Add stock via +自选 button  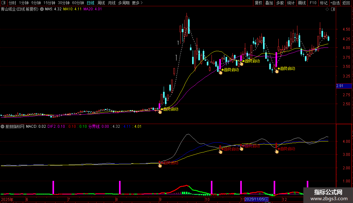335,3
